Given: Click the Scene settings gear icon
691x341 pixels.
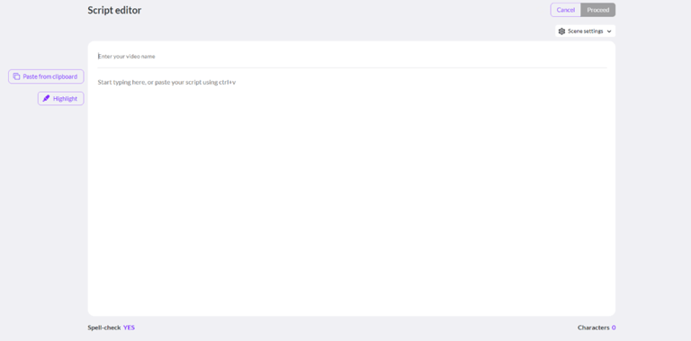Looking at the screenshot, I should pos(561,31).
